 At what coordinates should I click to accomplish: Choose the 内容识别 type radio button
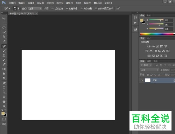[82, 8]
